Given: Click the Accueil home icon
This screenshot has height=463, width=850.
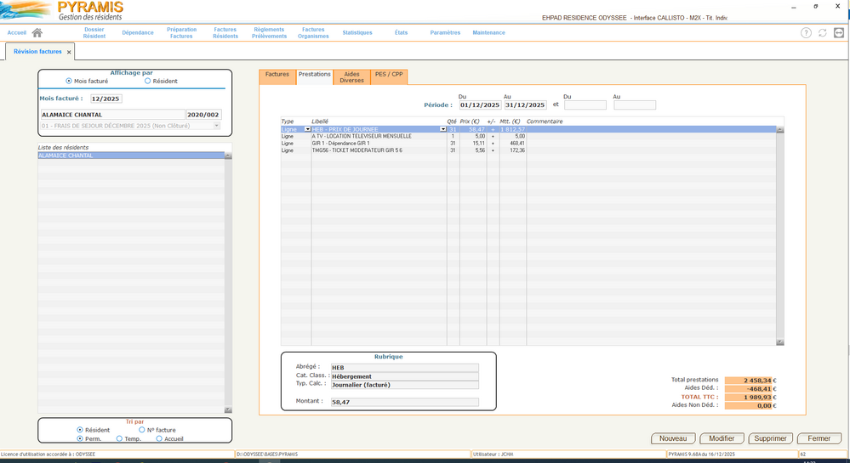Looking at the screenshot, I should coord(37,33).
